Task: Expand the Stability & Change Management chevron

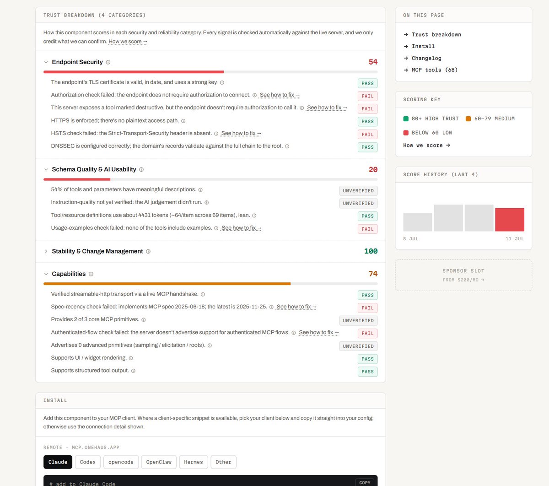Action: [46, 251]
